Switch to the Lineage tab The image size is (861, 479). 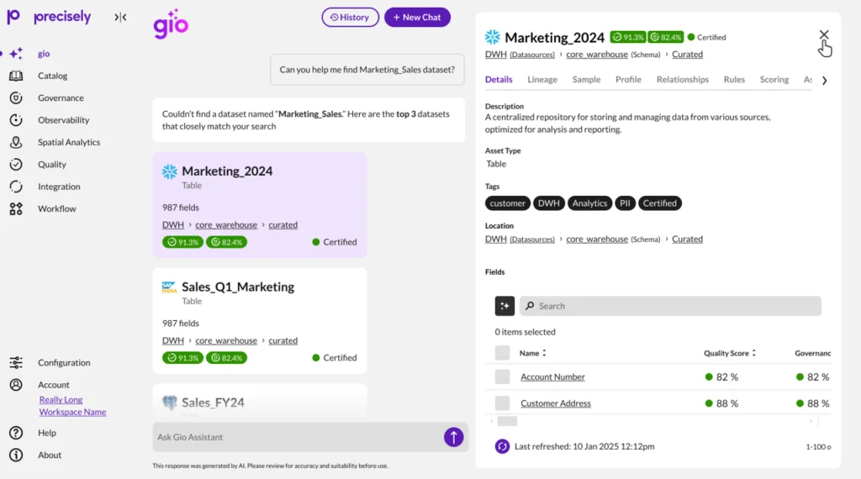pos(542,80)
